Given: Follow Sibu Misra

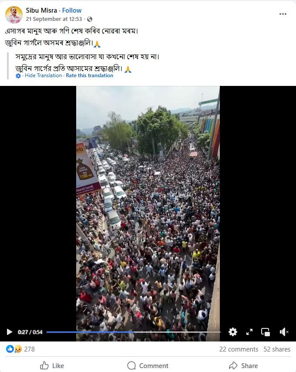Looking at the screenshot, I should (72, 10).
